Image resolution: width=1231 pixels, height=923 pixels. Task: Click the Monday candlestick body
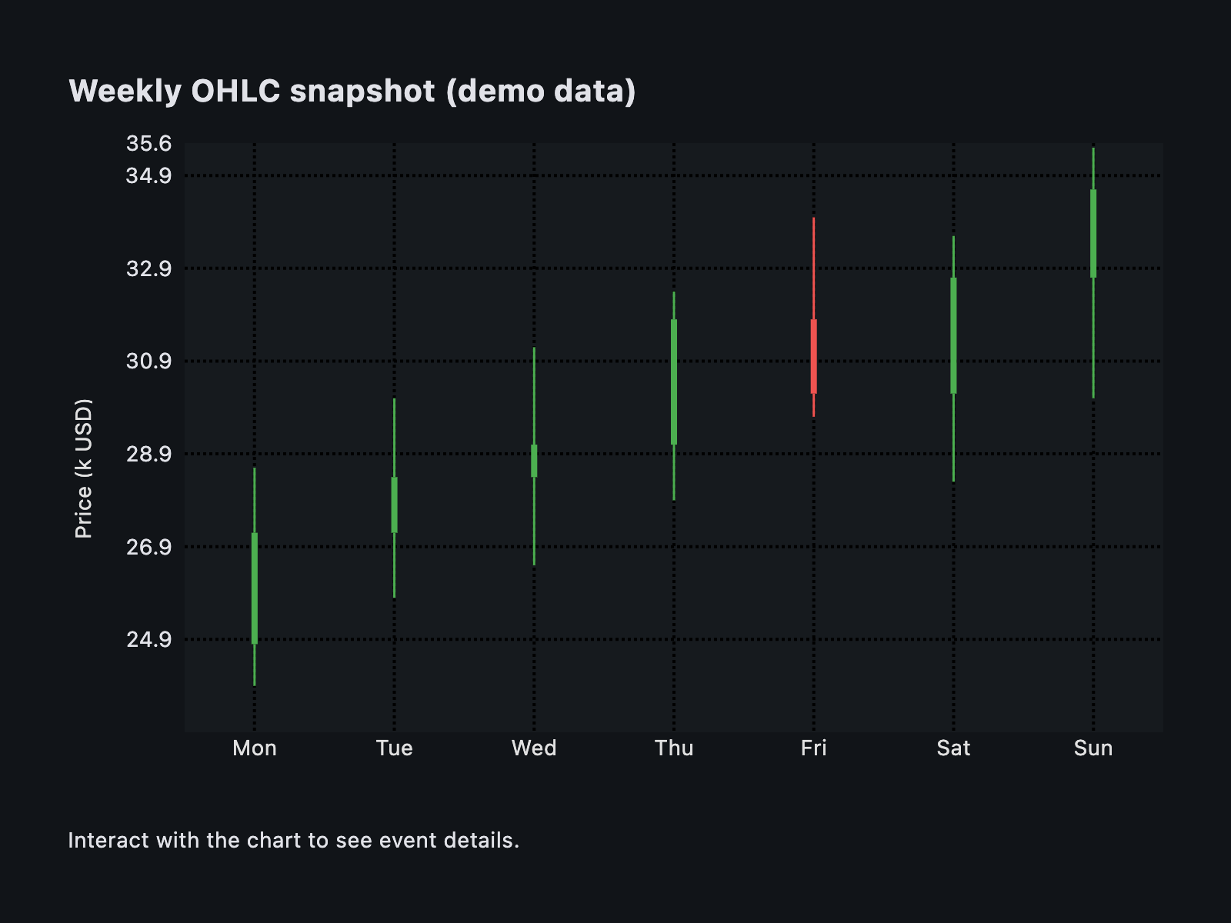[x=255, y=588]
